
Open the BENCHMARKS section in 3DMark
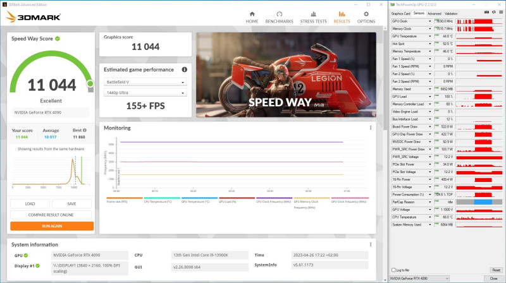pos(279,18)
